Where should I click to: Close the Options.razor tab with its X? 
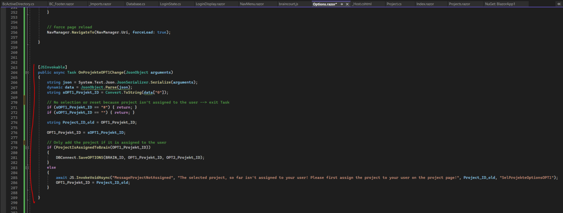[347, 4]
